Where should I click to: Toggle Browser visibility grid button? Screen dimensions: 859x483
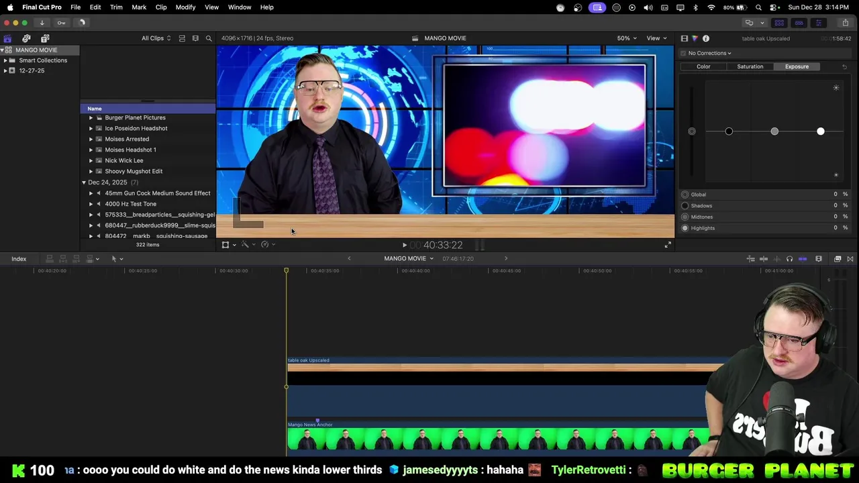779,23
